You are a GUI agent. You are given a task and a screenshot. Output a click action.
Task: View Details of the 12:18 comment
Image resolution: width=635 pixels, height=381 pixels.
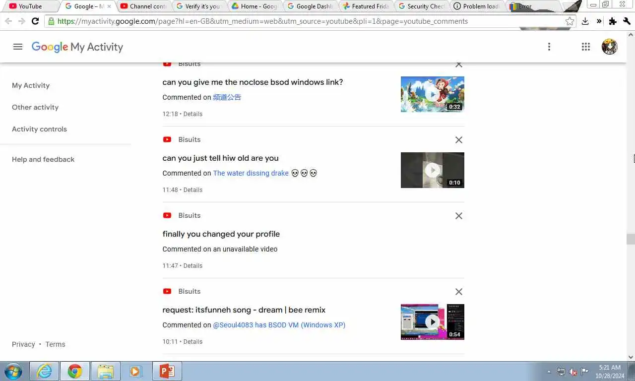point(193,114)
